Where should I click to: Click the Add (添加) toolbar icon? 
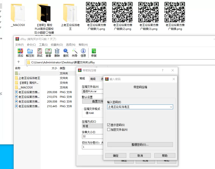(20, 53)
